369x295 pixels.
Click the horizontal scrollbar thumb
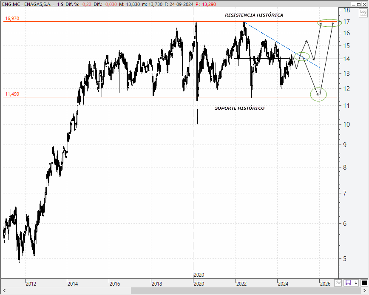[246, 290]
